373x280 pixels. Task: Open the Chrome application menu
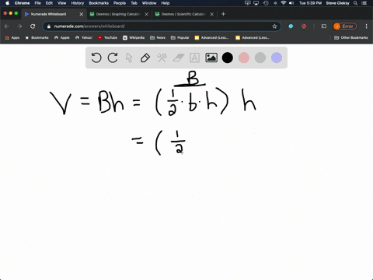[22, 3]
